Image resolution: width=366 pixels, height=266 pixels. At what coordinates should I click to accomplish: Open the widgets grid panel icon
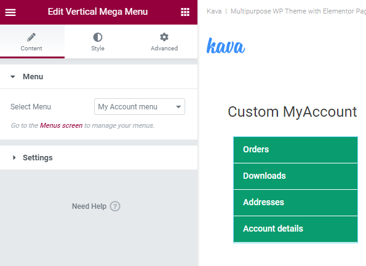pyautogui.click(x=185, y=12)
